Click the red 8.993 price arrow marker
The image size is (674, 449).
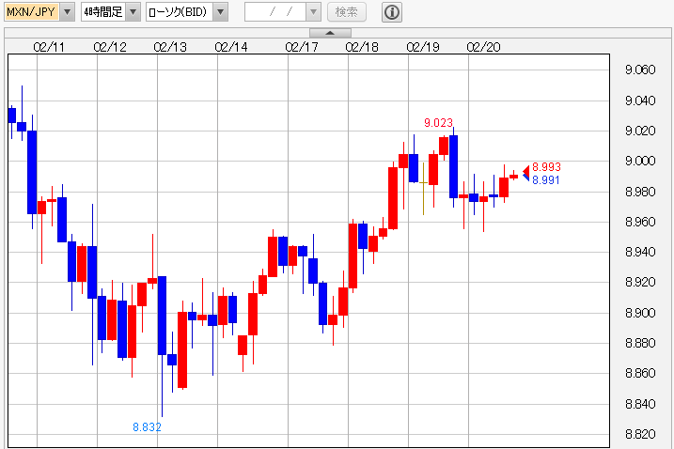click(x=525, y=168)
